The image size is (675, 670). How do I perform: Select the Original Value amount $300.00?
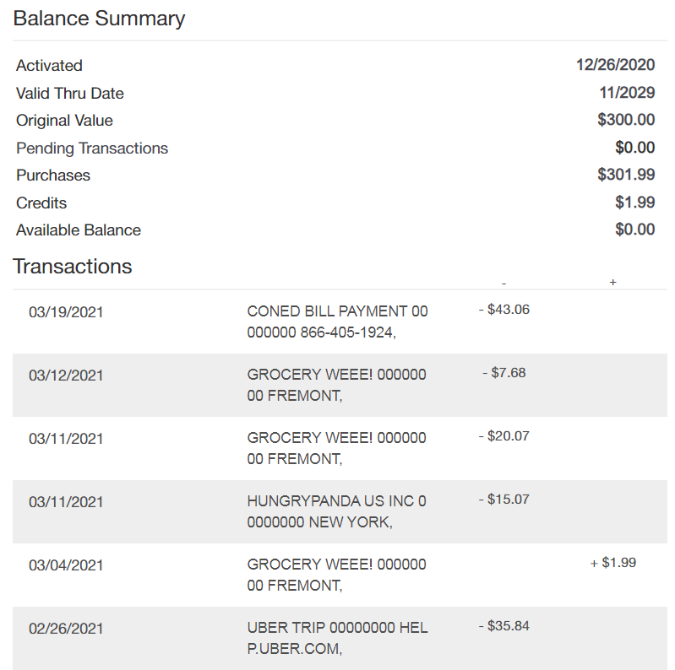pyautogui.click(x=626, y=121)
